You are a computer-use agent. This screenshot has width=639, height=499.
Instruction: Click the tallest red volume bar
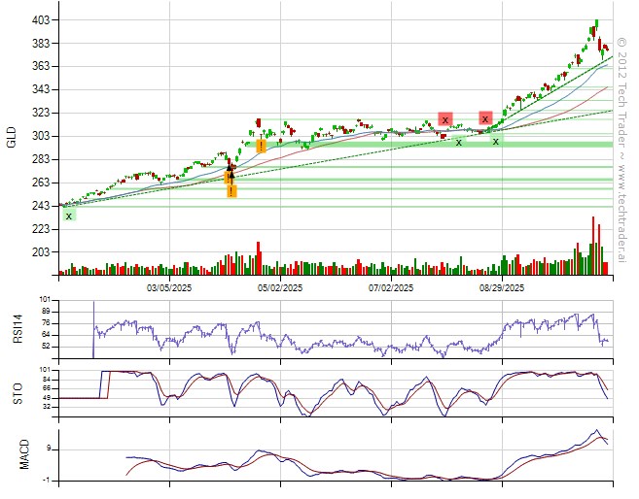point(593,245)
